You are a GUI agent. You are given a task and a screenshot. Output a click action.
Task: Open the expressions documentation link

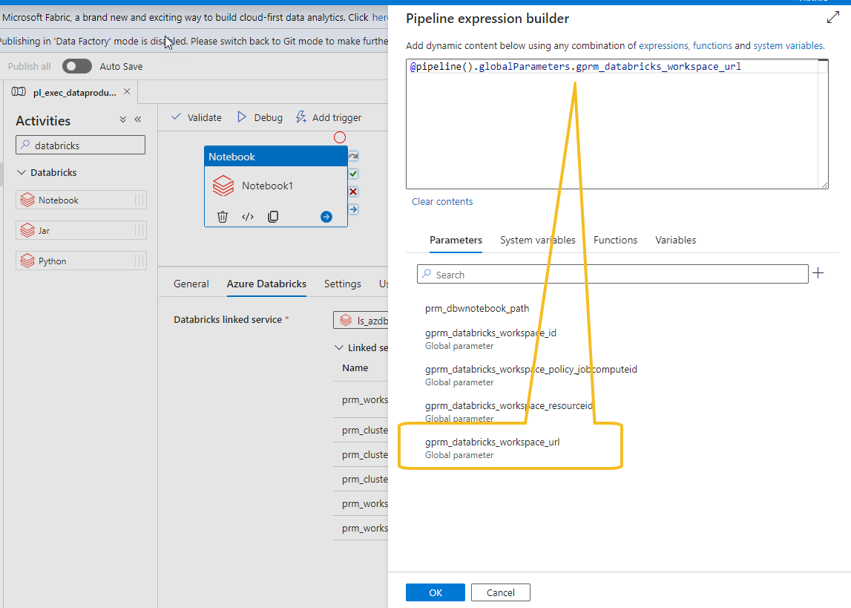click(x=663, y=45)
